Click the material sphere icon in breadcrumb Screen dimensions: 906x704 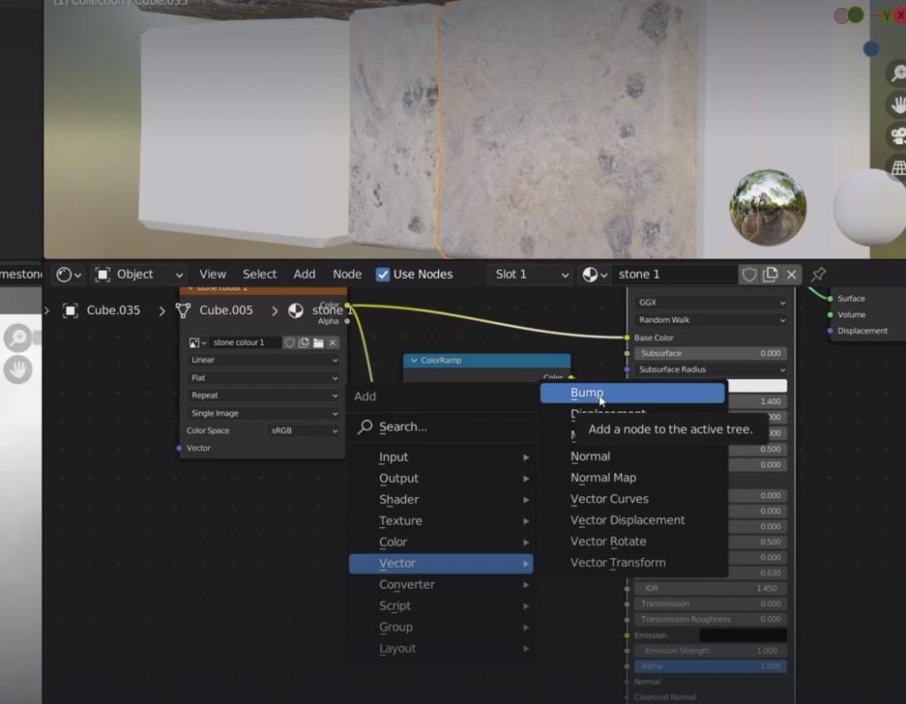(x=296, y=310)
